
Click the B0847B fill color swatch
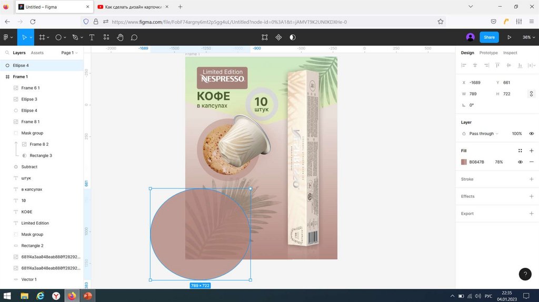pyautogui.click(x=464, y=162)
